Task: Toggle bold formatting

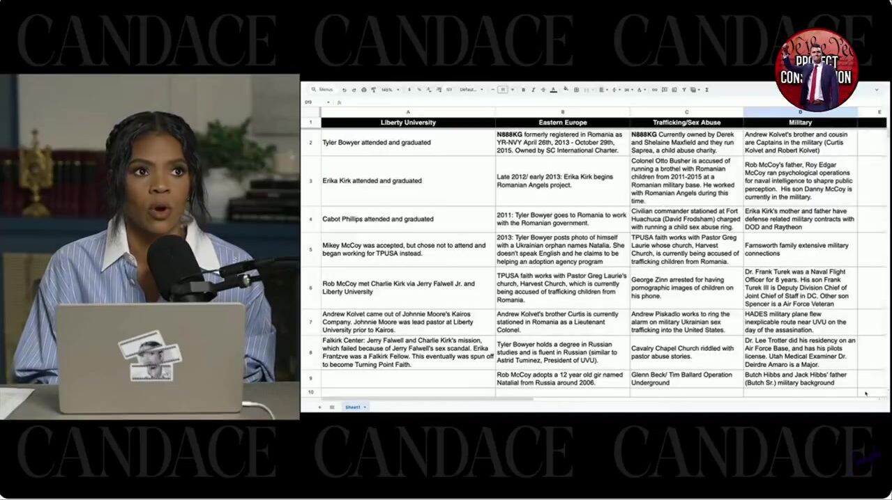Action: tap(523, 90)
